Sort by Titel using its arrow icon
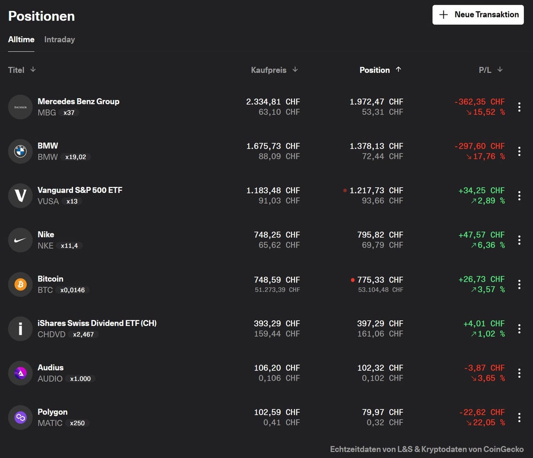The width and height of the screenshot is (533, 458). (33, 70)
